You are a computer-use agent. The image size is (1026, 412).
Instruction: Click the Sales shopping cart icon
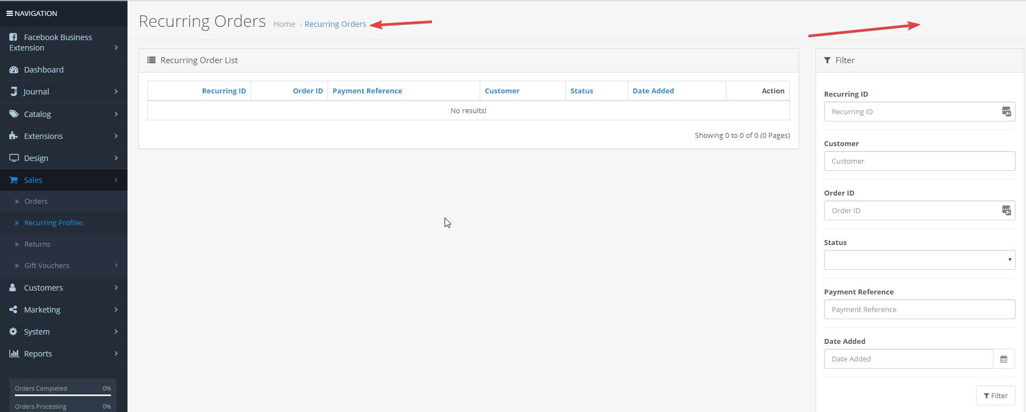(14, 180)
